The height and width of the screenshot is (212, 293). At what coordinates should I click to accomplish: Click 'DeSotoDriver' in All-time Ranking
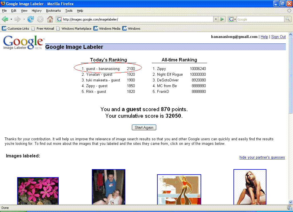[x=168, y=80]
